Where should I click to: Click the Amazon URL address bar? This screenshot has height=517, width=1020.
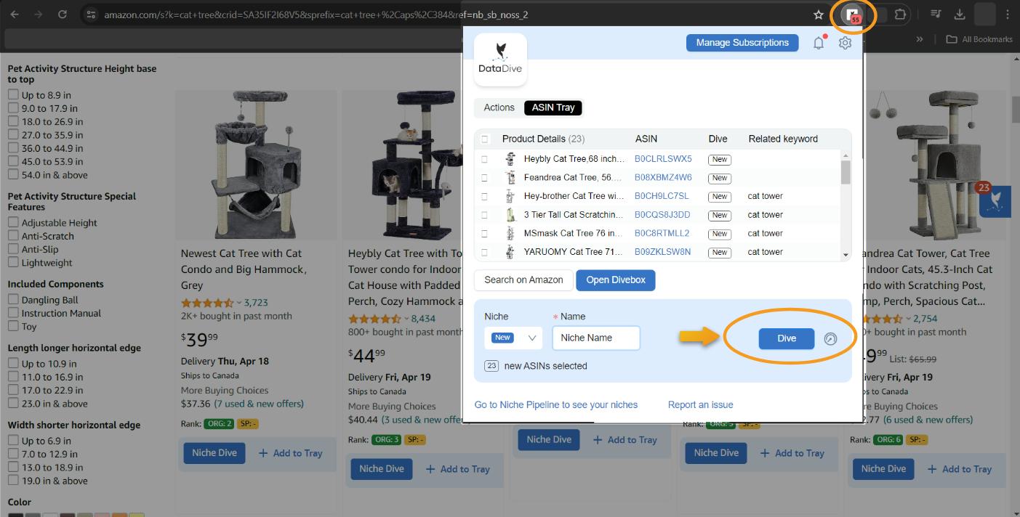tap(451, 15)
